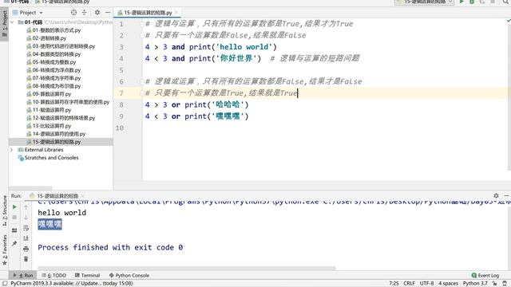Open file 10-算数运算符在字符串里的使用.py
The height and width of the screenshot is (287, 511).
point(68,102)
